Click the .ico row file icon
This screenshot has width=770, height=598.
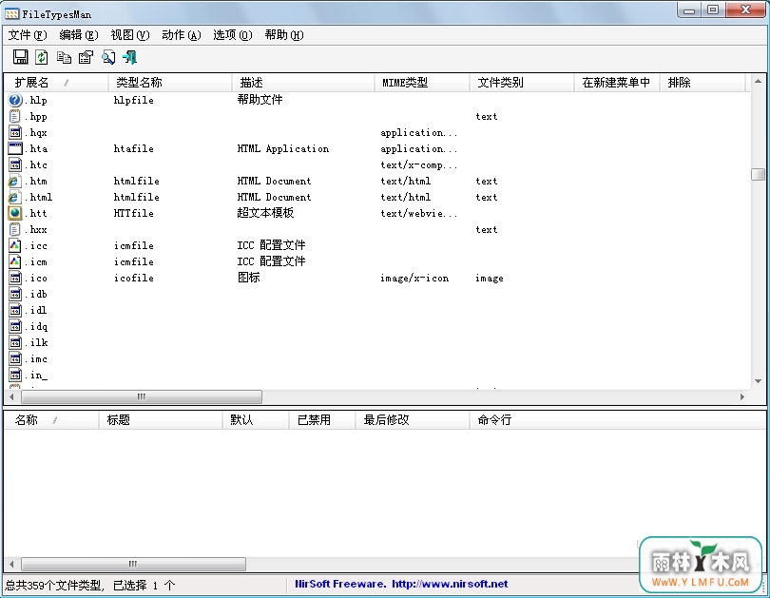(x=15, y=278)
